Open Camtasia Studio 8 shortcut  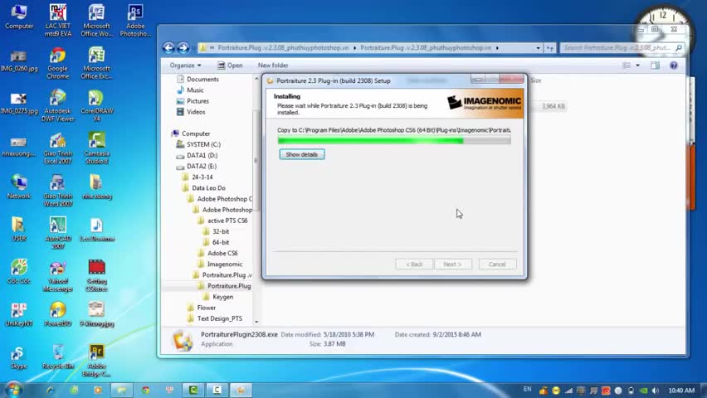coord(96,148)
